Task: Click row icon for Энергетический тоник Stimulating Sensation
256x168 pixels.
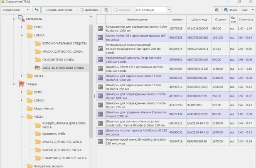Action: coord(100,141)
